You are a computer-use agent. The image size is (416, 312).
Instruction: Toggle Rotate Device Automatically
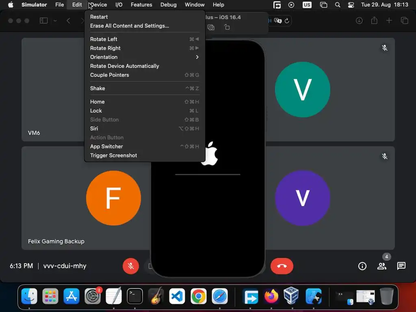tap(145, 66)
